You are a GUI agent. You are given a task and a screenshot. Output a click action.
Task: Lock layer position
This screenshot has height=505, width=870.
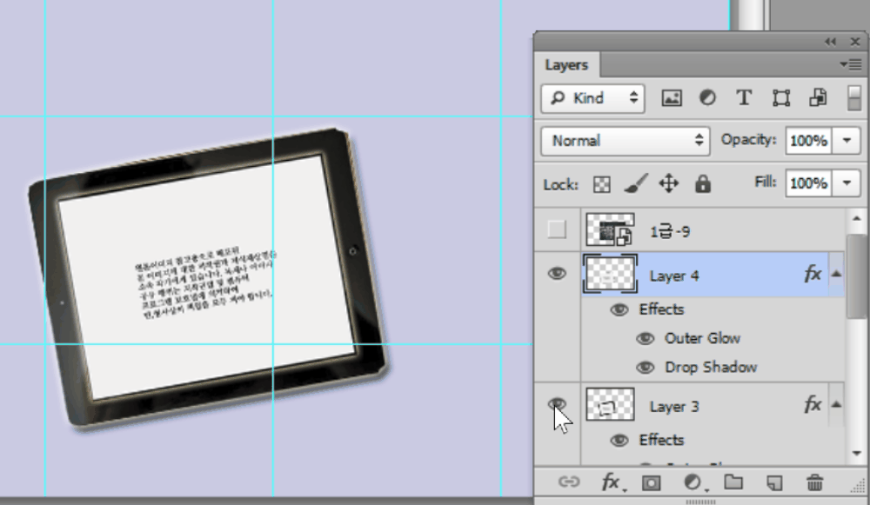pyautogui.click(x=668, y=183)
